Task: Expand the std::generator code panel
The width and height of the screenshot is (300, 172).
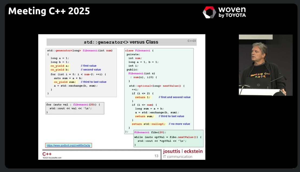Action: pyautogui.click(x=81, y=72)
